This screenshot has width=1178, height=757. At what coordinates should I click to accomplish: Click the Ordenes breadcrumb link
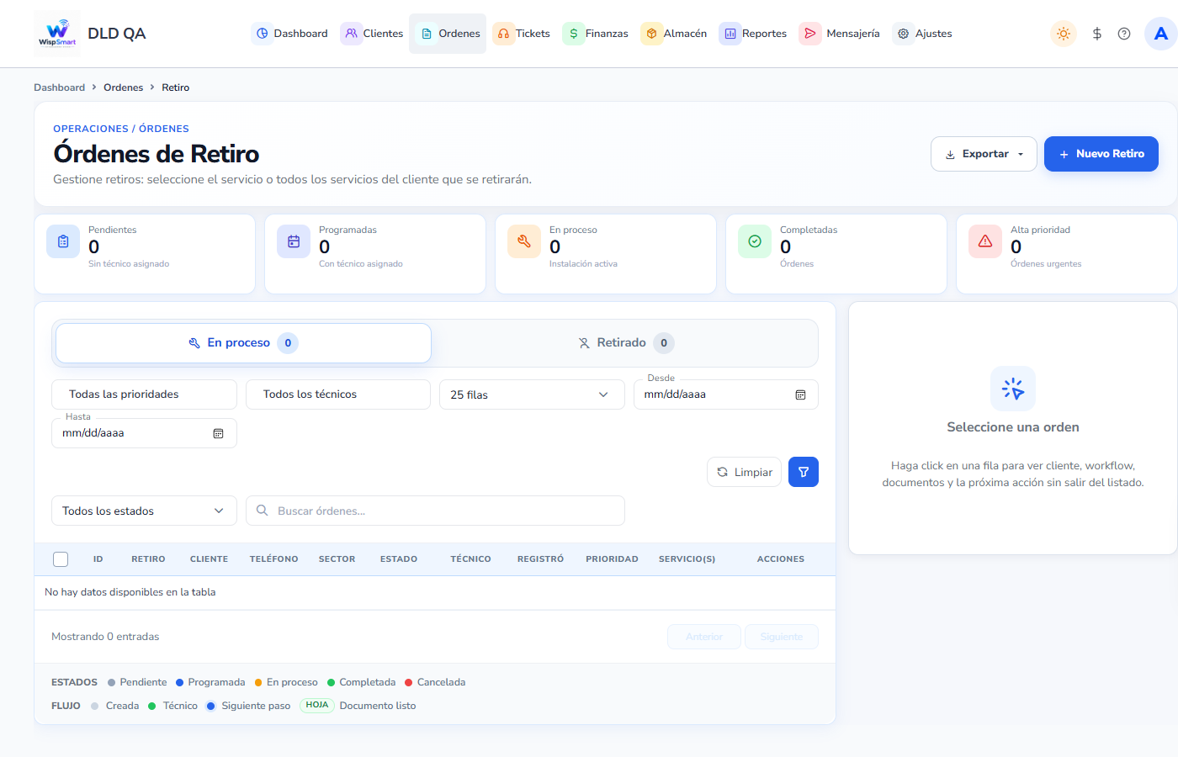pos(124,87)
